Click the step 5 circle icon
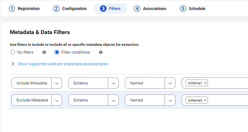The height and width of the screenshot is (132, 248). point(183,9)
